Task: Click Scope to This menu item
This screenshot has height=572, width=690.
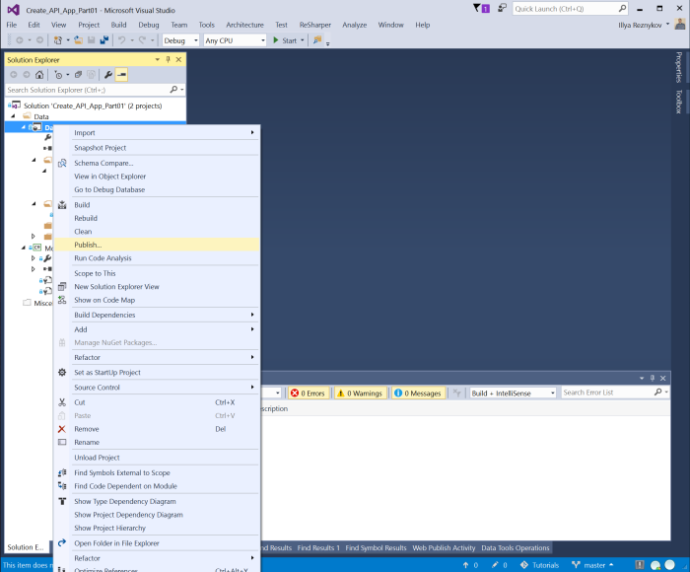Action: coord(157,273)
